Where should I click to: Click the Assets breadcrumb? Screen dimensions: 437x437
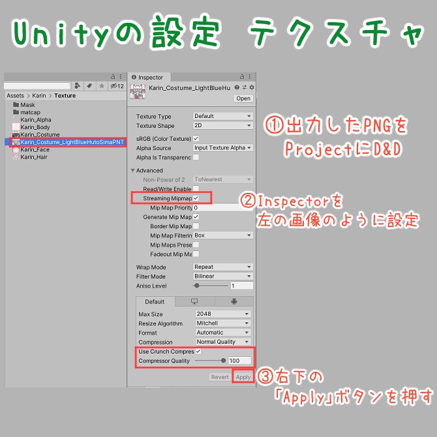point(16,96)
